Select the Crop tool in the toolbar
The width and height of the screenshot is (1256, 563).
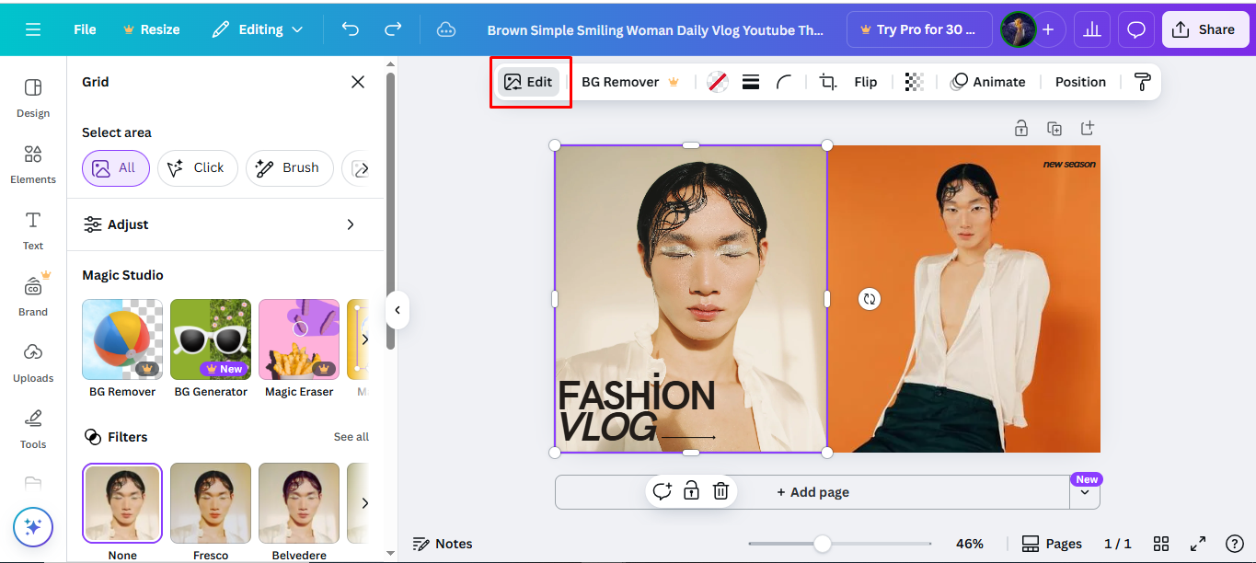pyautogui.click(x=826, y=81)
